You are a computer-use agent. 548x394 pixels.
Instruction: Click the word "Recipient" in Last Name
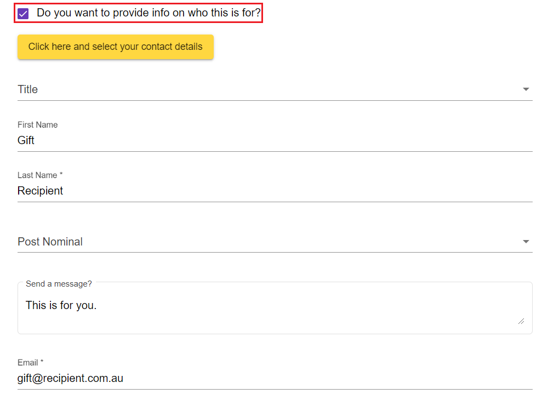pos(41,191)
